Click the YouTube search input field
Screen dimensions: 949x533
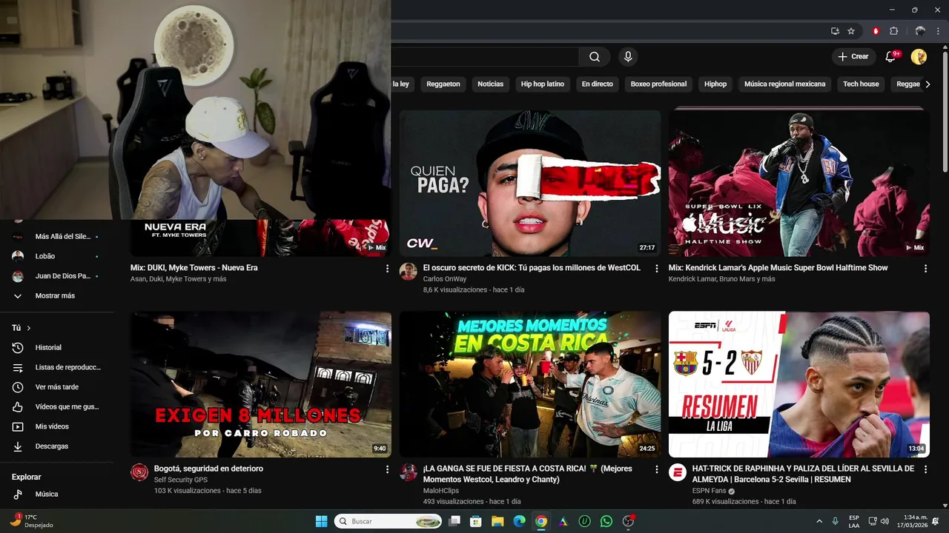pos(485,57)
